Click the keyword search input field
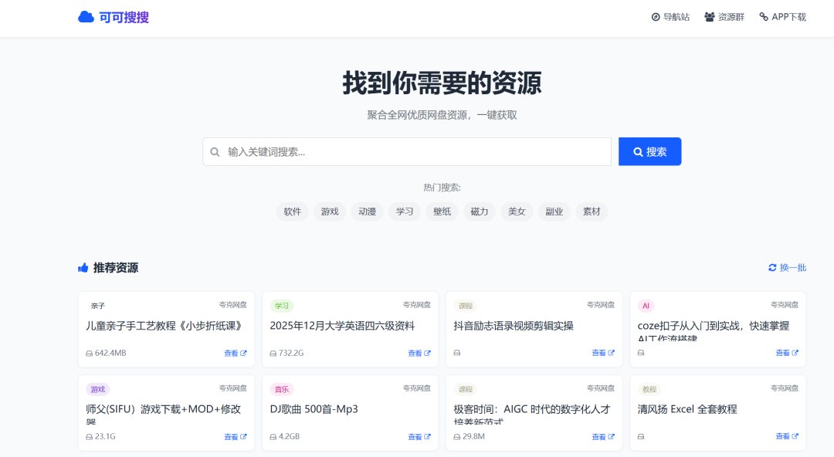This screenshot has height=457, width=834. (x=402, y=151)
